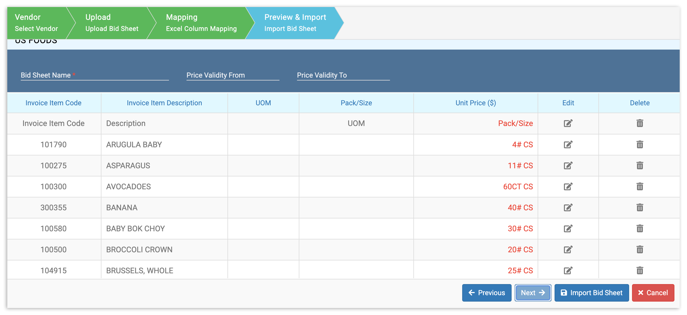Click the Previous button
Screen dimensions: 687x315
pos(486,293)
